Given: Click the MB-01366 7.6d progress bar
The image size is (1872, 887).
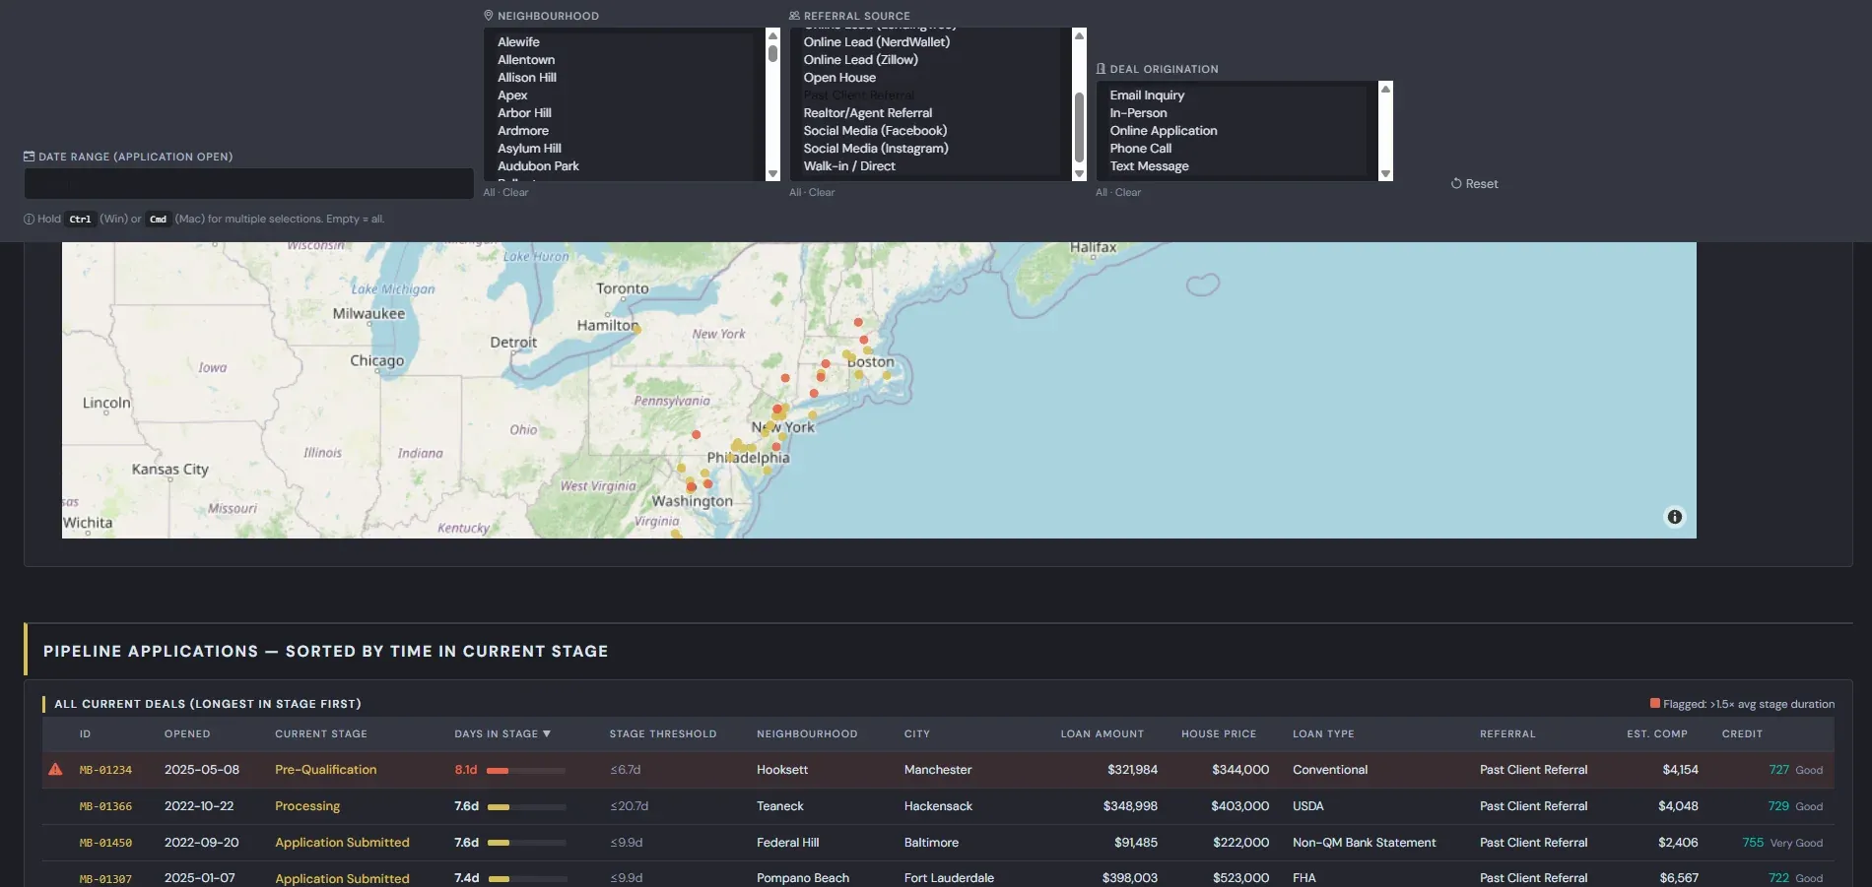Looking at the screenshot, I should 526,807.
